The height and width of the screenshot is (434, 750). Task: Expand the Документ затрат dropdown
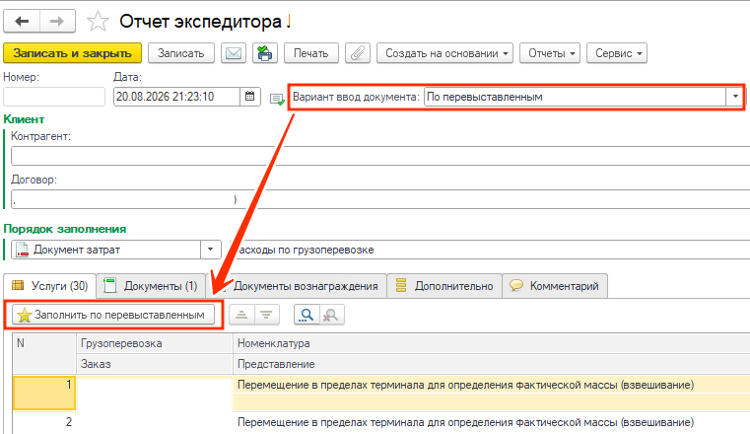pyautogui.click(x=211, y=250)
